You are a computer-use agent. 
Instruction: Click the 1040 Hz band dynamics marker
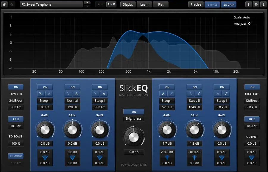pos(194,158)
